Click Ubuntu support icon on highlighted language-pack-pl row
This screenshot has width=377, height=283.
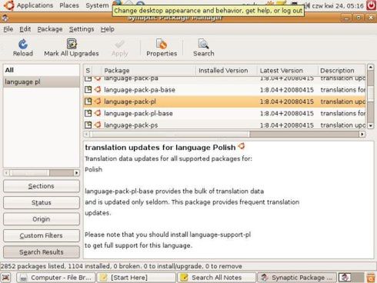(x=98, y=102)
